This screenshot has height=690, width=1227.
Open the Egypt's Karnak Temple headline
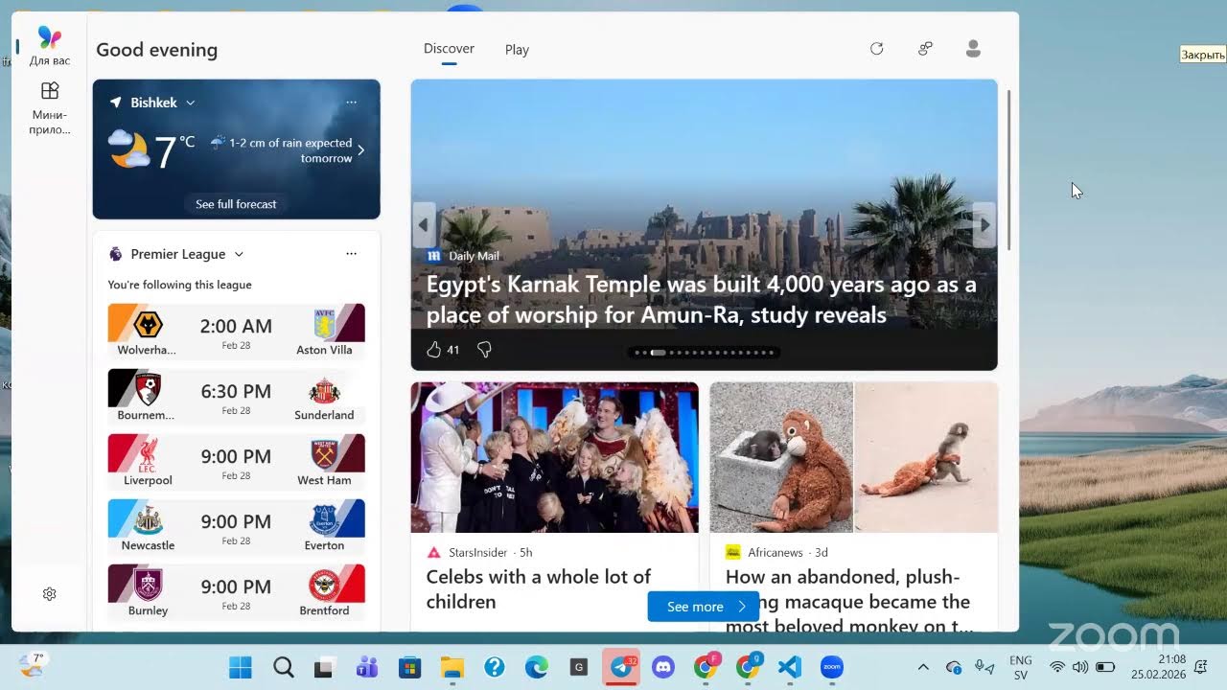point(701,300)
